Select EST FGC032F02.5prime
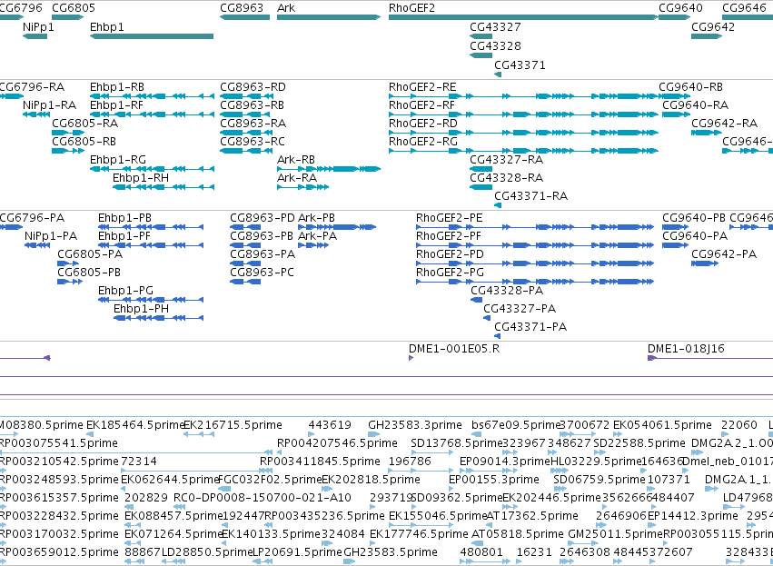The image size is (773, 566). [269, 480]
